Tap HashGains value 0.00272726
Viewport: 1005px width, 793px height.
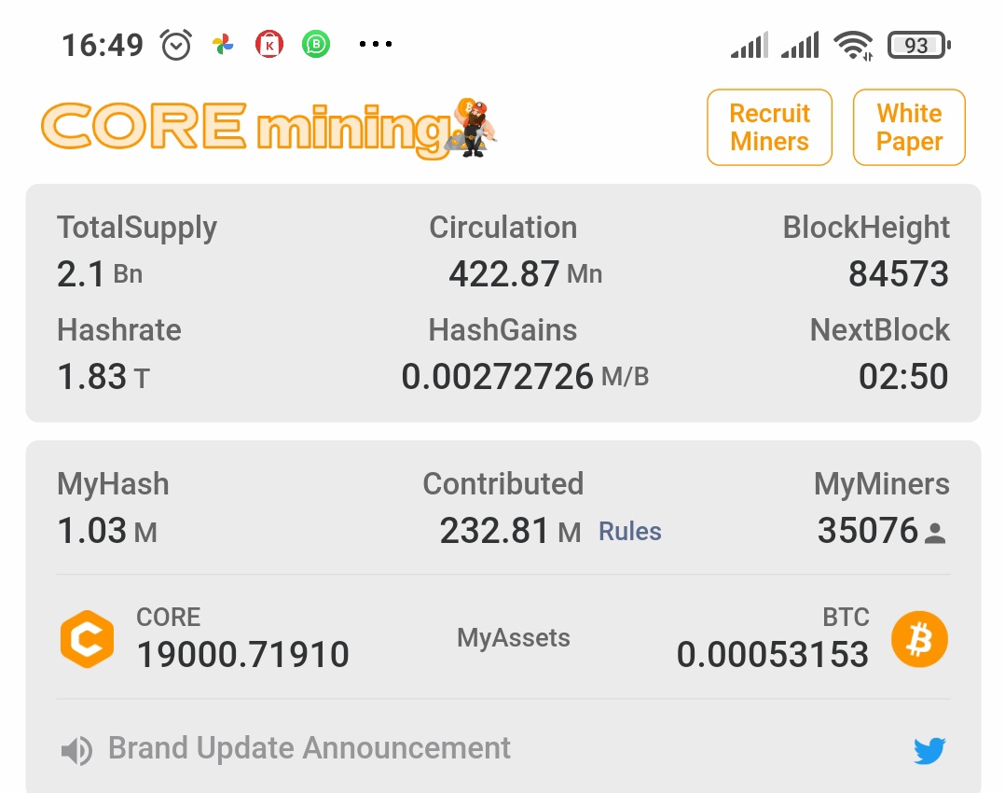pos(498,377)
